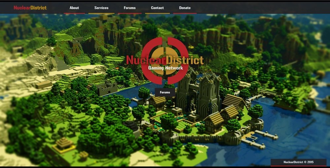Click the NuclearDistrict © 2015 footer text

(x=298, y=162)
